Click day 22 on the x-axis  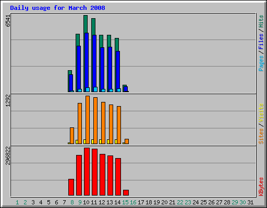pyautogui.click(x=180, y=202)
